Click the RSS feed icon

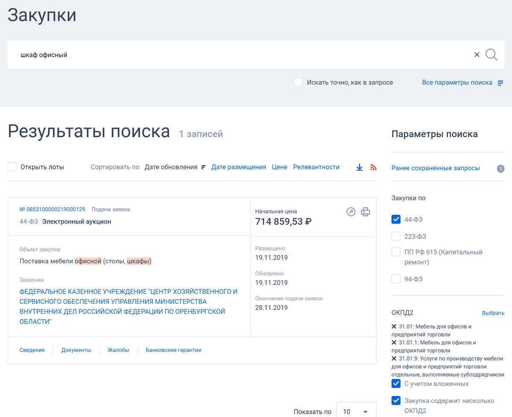click(373, 167)
